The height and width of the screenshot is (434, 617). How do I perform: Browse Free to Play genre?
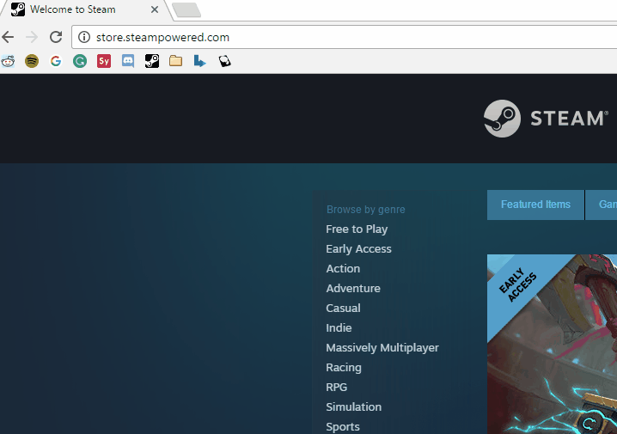pos(357,229)
